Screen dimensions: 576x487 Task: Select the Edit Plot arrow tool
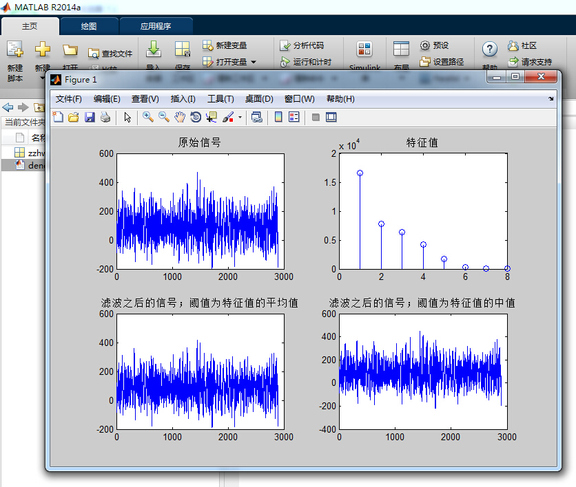(x=127, y=118)
